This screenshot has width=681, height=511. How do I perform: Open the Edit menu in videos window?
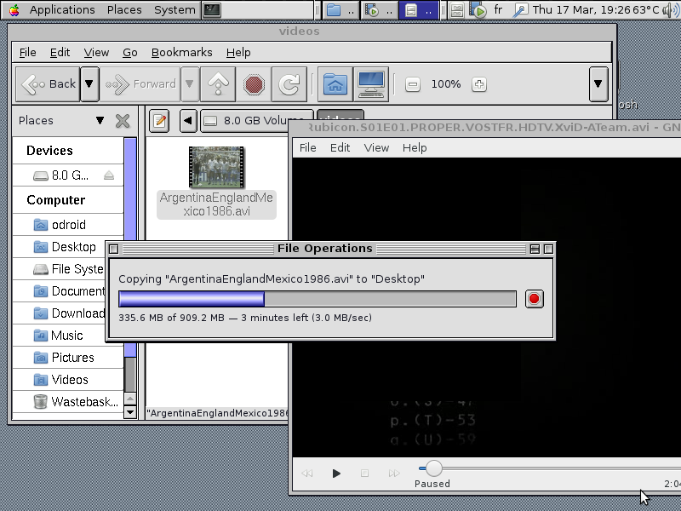pos(60,53)
